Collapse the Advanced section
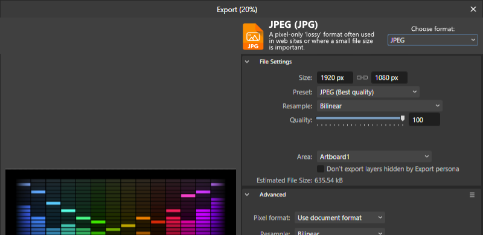483x235 pixels. pos(247,195)
